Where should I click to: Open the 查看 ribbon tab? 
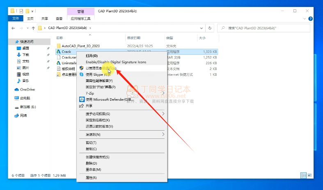(x=59, y=18)
